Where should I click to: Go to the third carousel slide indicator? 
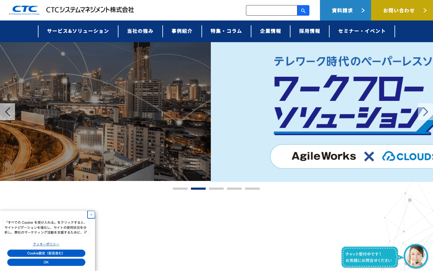tap(216, 189)
